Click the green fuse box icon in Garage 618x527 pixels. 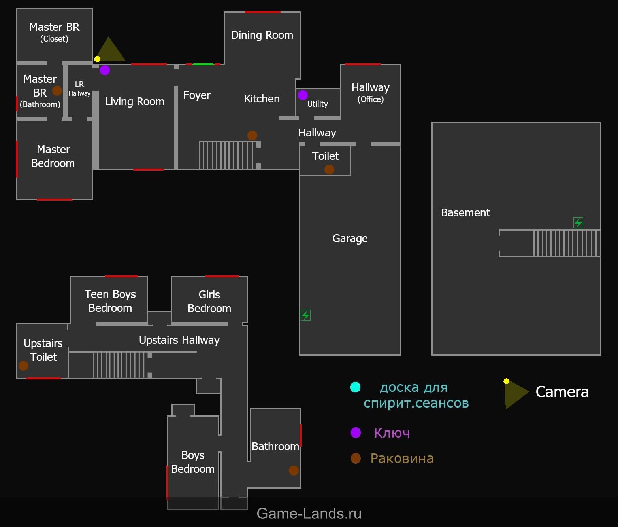pyautogui.click(x=305, y=315)
